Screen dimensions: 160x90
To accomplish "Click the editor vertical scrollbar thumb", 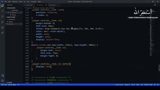I will pyautogui.click(x=159, y=68).
